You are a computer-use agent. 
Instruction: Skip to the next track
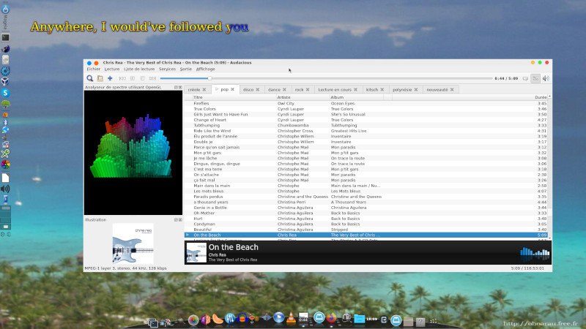[152, 78]
